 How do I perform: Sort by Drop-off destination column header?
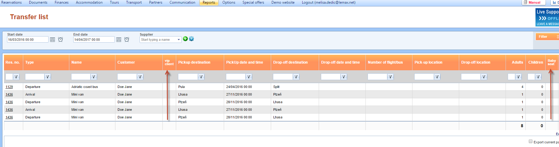click(290, 62)
